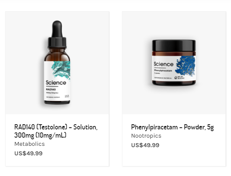The width and height of the screenshot is (231, 176).
Task: Click the black dropper cap of RAD140 bottle
Action: 57,35
